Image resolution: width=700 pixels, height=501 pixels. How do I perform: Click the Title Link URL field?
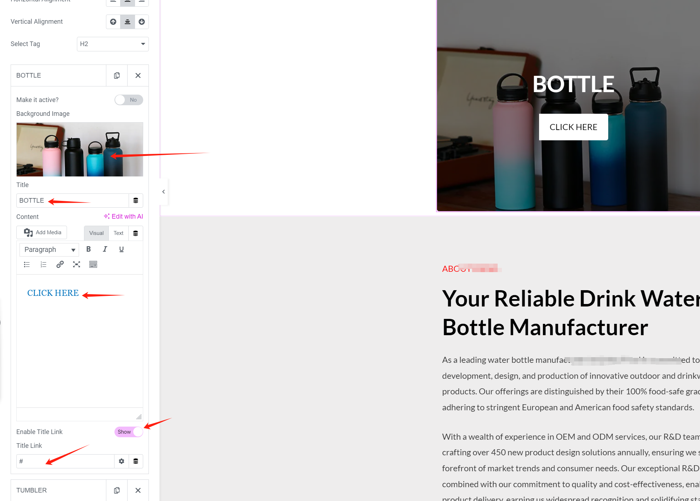65,461
